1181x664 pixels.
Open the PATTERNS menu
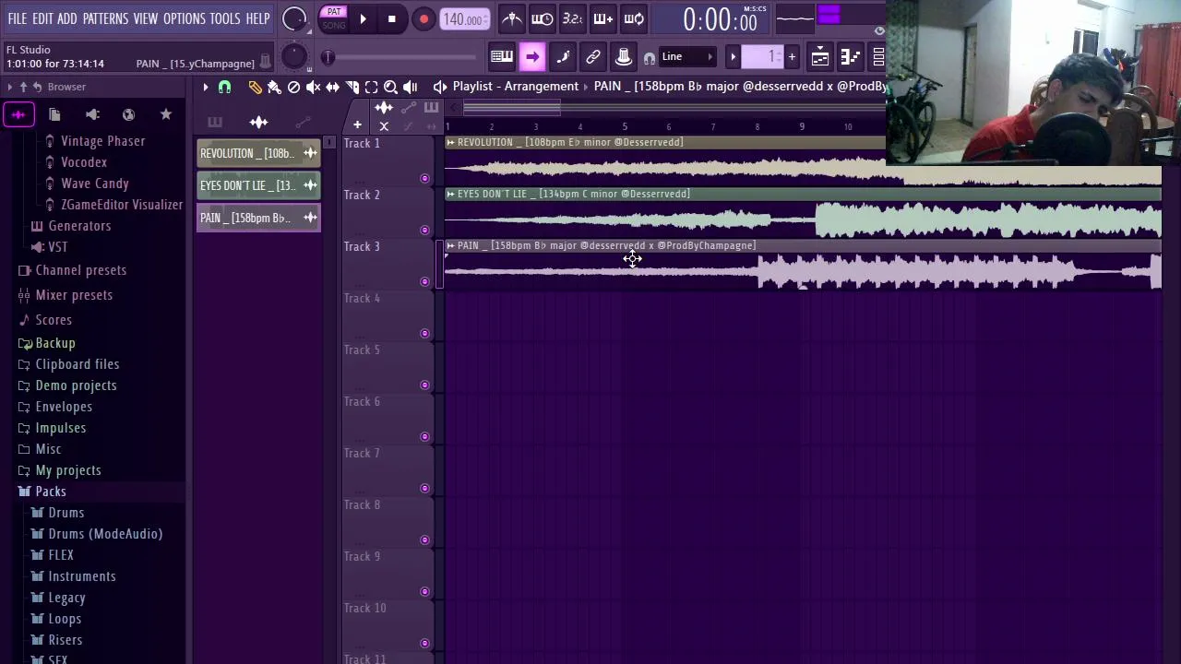(105, 18)
